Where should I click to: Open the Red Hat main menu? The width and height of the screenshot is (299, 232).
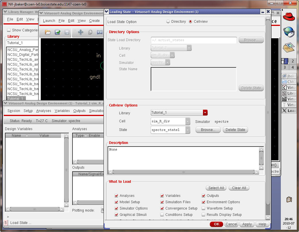pyautogui.click(x=289, y=17)
